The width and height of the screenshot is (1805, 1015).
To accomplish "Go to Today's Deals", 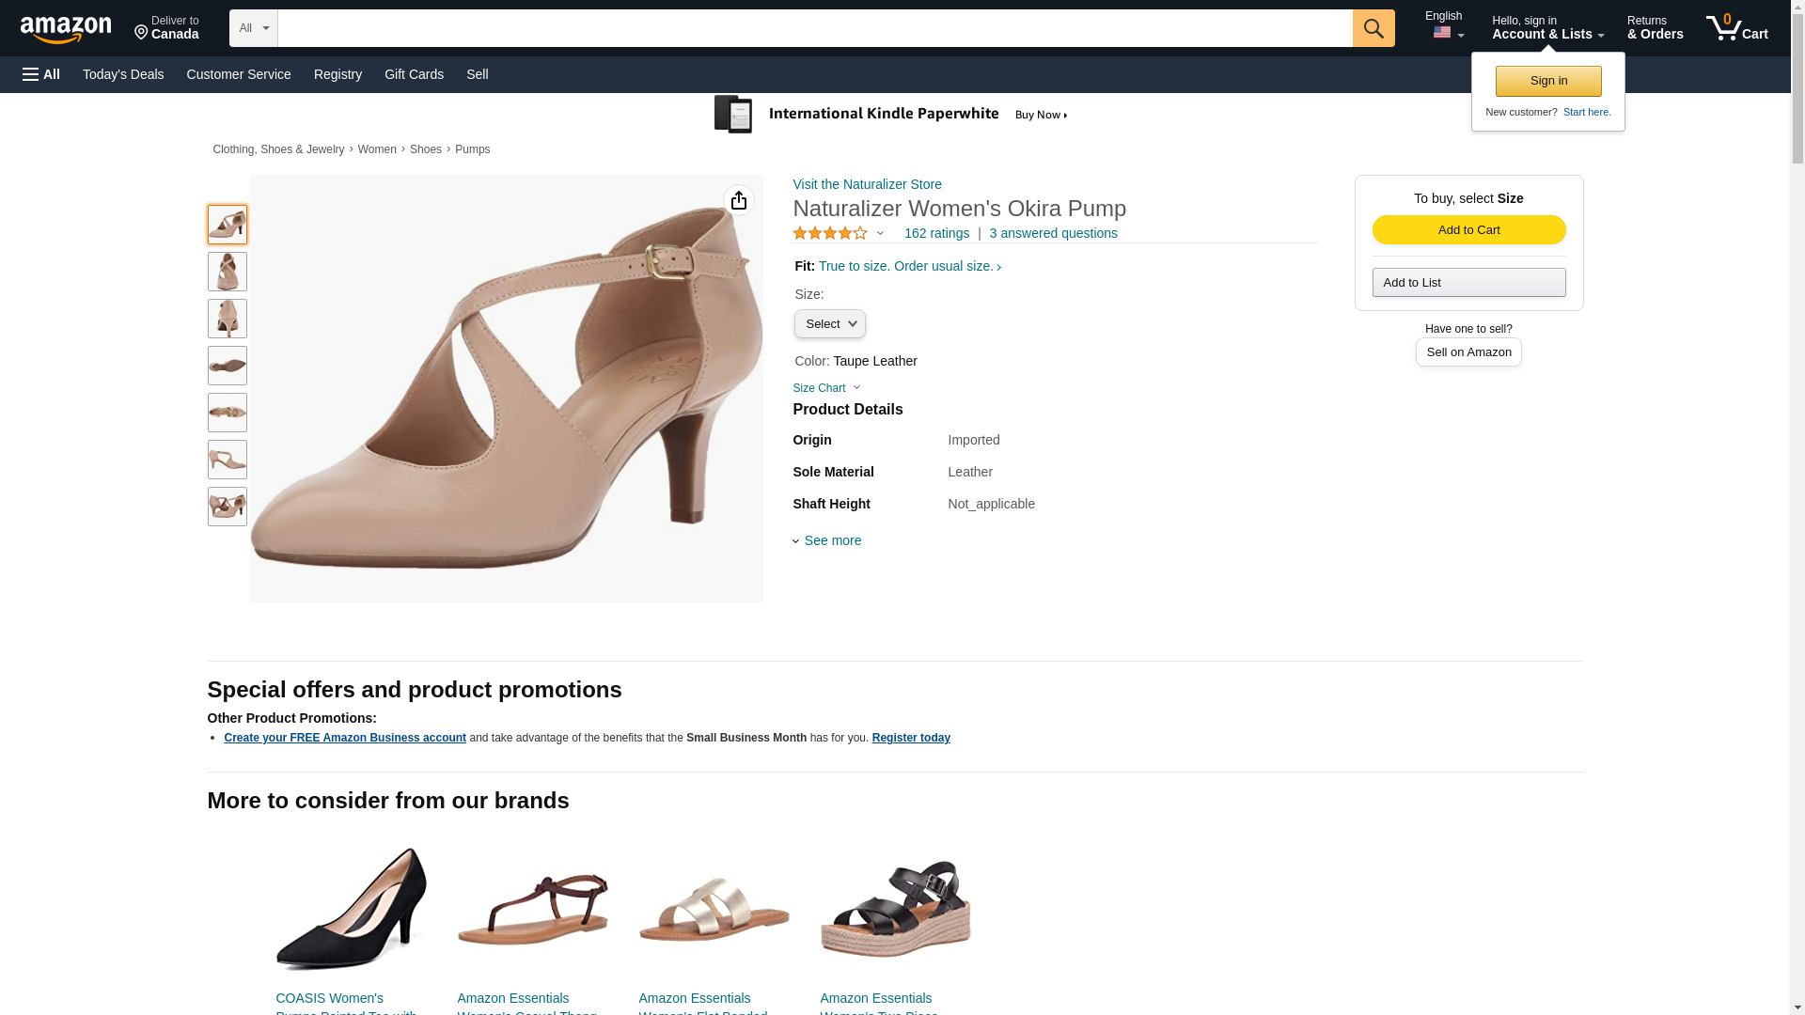I will click(x=123, y=74).
